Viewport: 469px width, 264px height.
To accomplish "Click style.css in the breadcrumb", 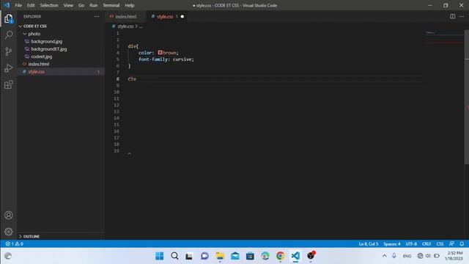I will tap(125, 26).
